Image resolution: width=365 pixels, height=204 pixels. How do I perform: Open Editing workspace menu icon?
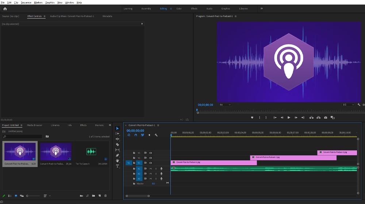point(171,9)
